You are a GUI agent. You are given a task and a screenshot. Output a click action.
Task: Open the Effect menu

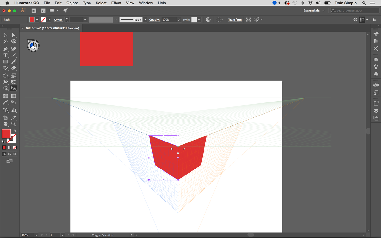point(116,3)
